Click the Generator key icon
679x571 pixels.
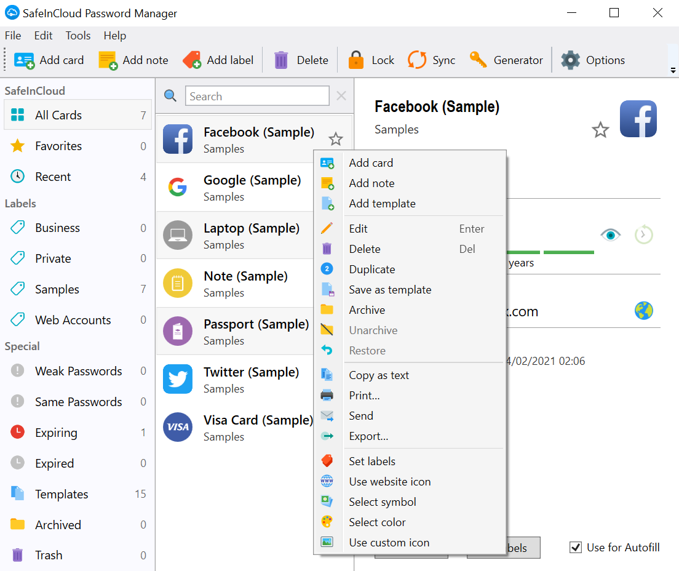478,60
